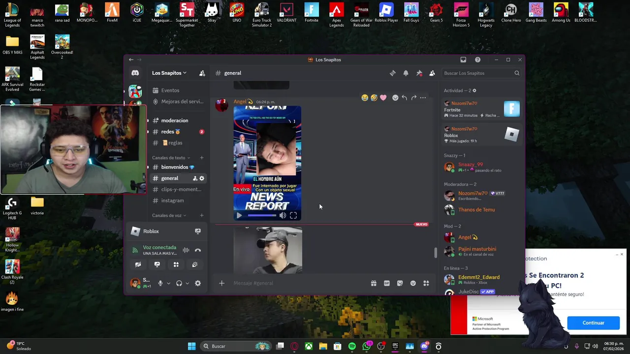Switch to redes channel
Screen dimensions: 630x354
[x=178, y=132]
